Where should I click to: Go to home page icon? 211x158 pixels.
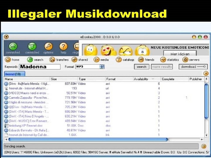pos(8,59)
